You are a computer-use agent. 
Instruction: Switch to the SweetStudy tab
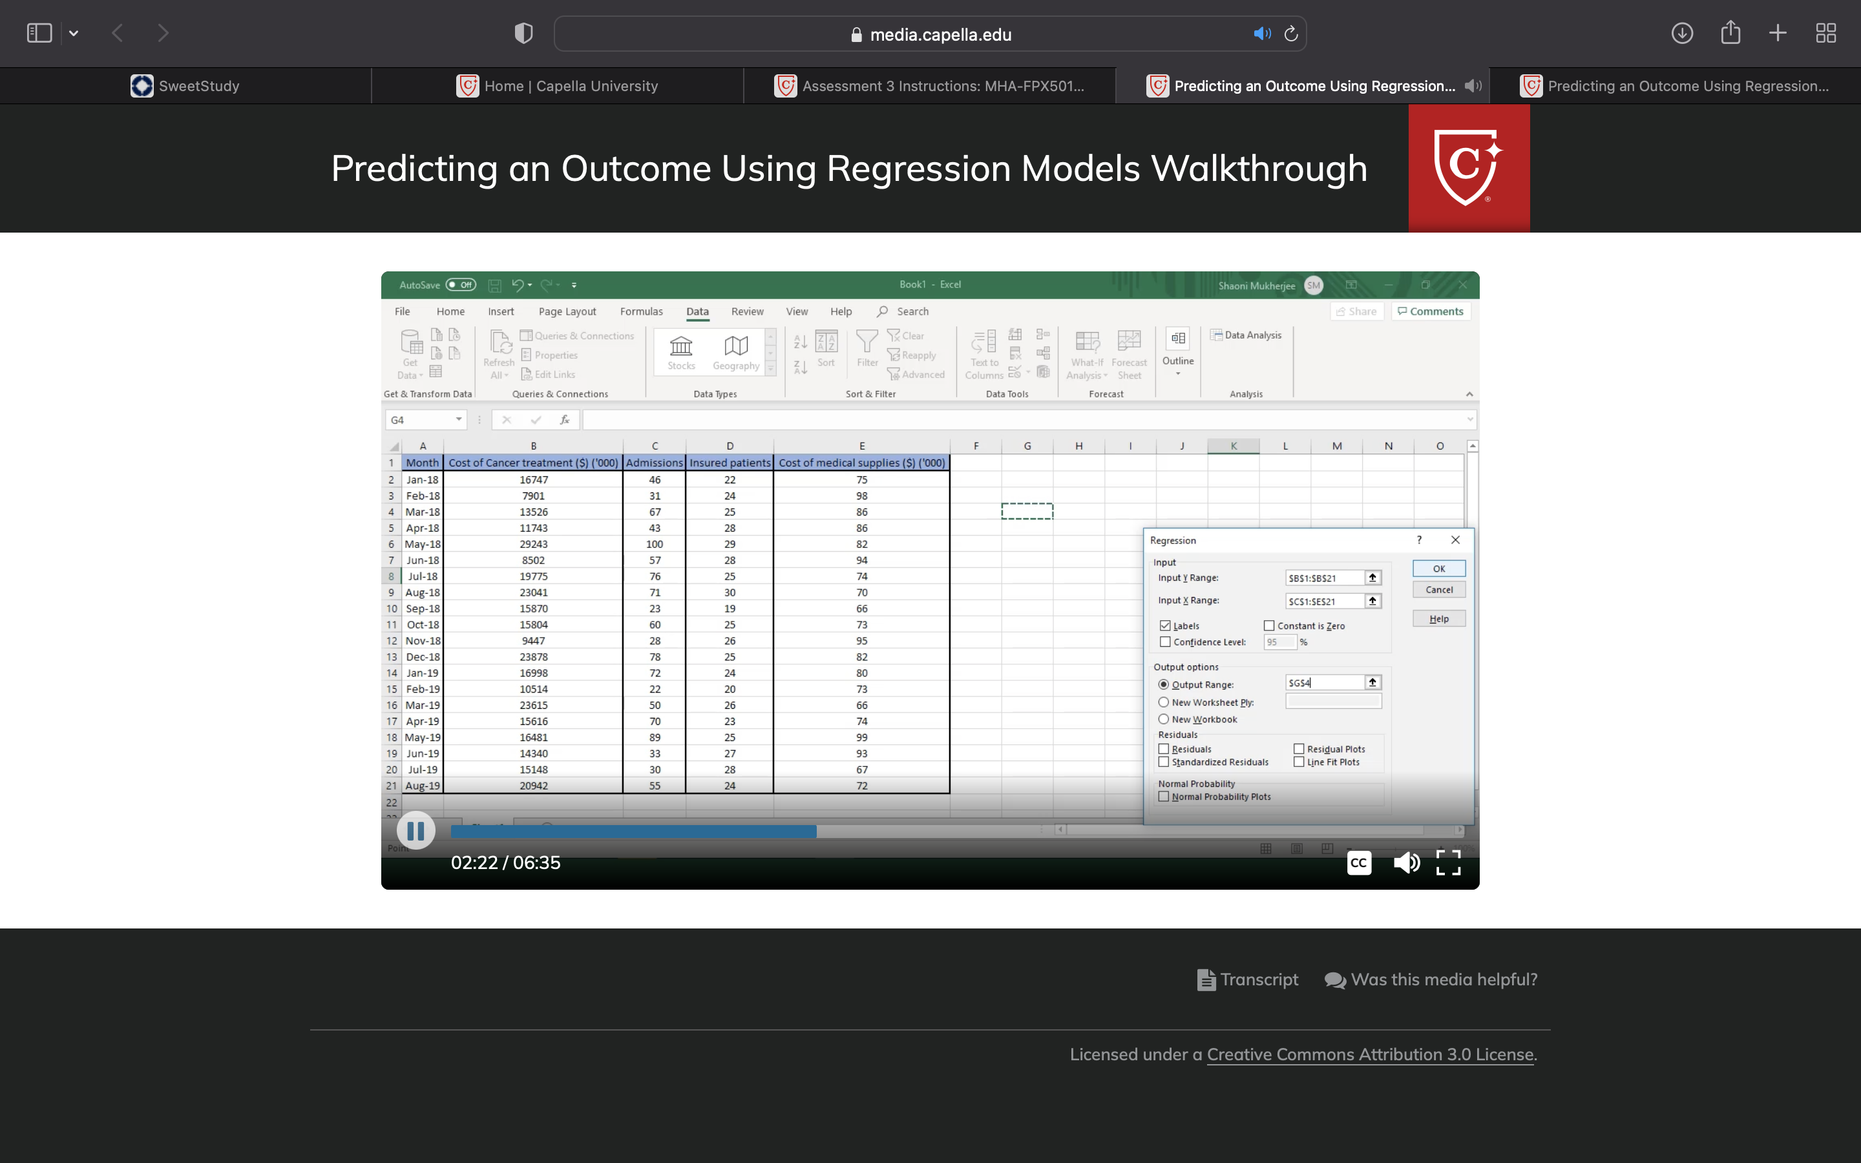[x=185, y=86]
